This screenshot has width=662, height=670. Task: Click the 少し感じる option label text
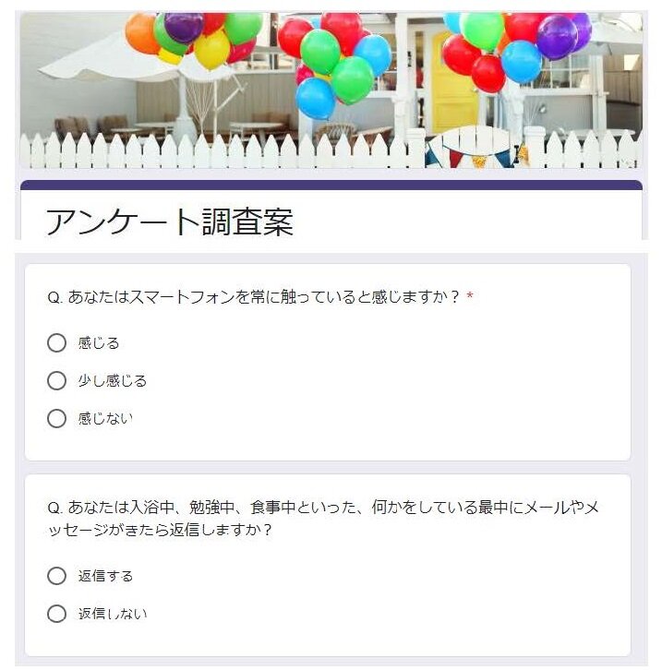point(113,380)
